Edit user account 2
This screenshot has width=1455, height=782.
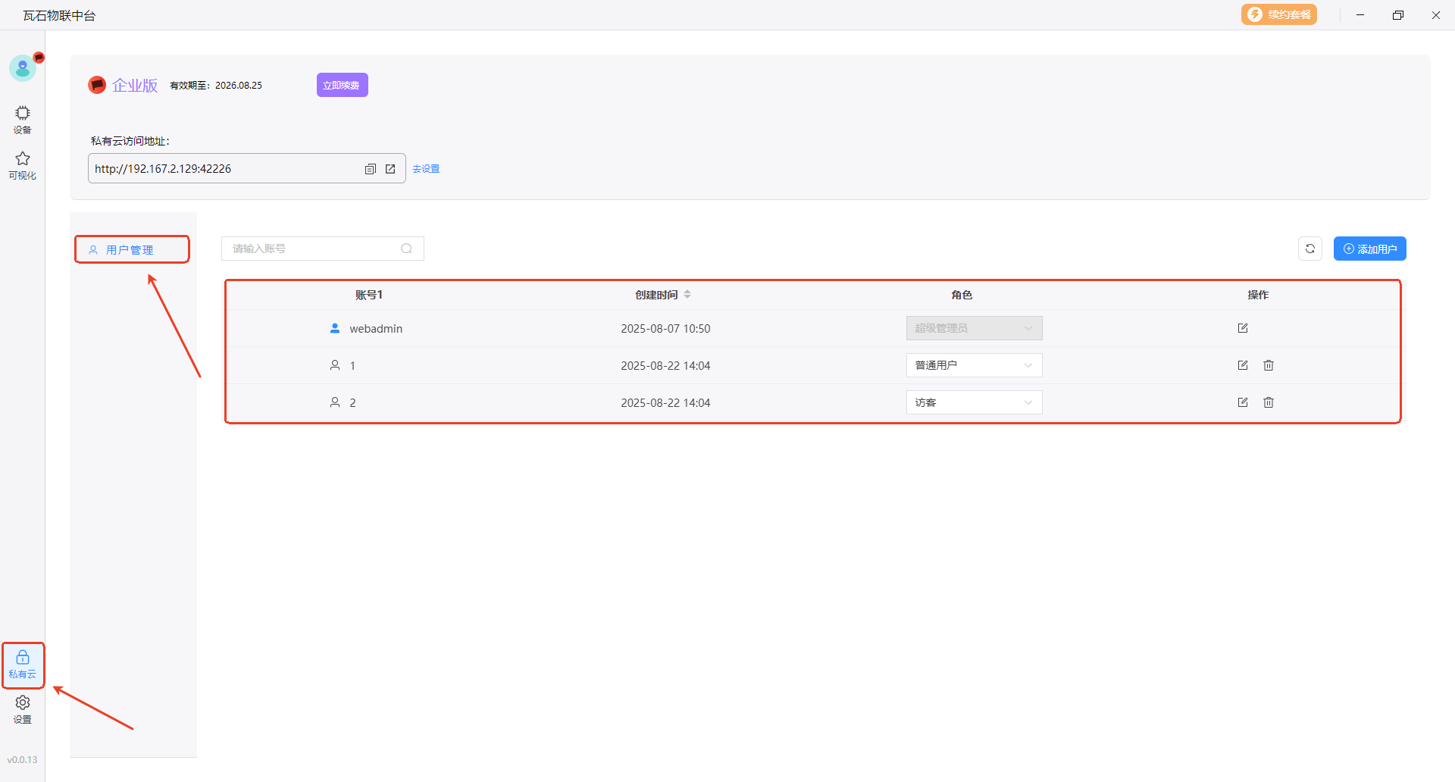tap(1243, 402)
